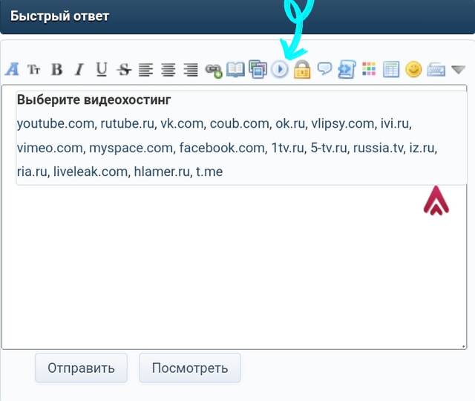The height and width of the screenshot is (401, 475).
Task: Insert a quote with speech bubble icon
Action: coord(324,68)
